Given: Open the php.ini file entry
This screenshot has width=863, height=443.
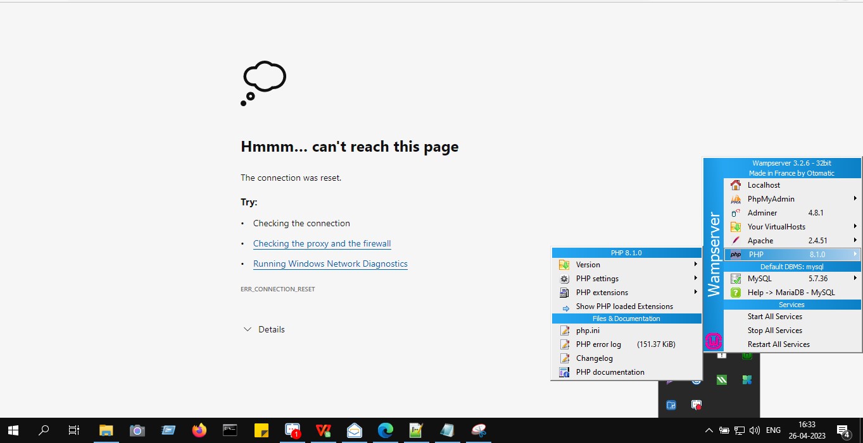Looking at the screenshot, I should coord(588,331).
